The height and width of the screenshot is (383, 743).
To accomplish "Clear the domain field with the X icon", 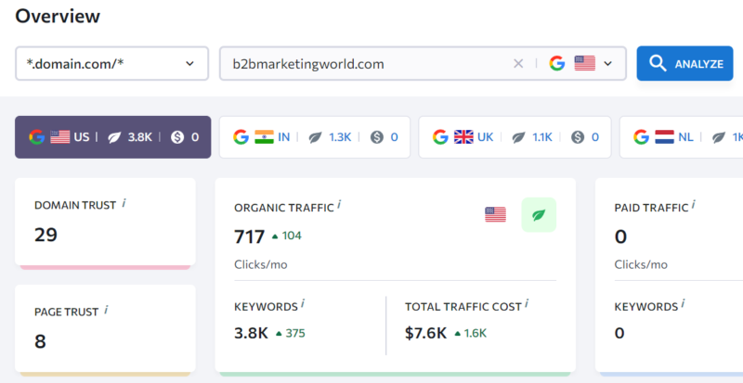I will click(518, 63).
